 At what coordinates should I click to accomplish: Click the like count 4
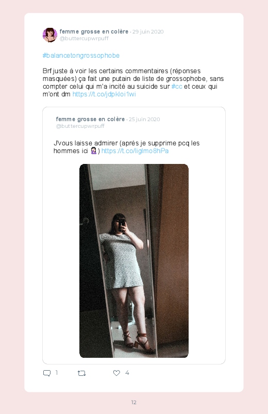[x=127, y=373]
